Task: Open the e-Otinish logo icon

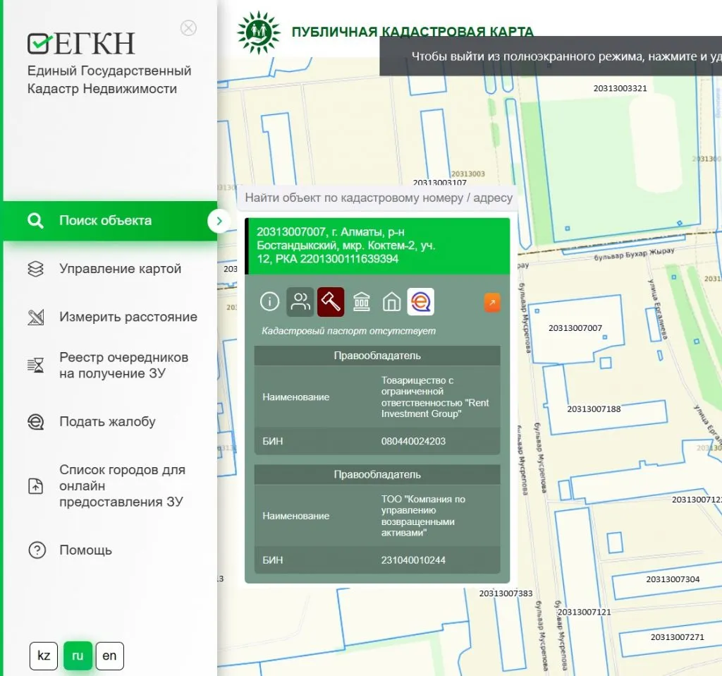Action: click(421, 302)
